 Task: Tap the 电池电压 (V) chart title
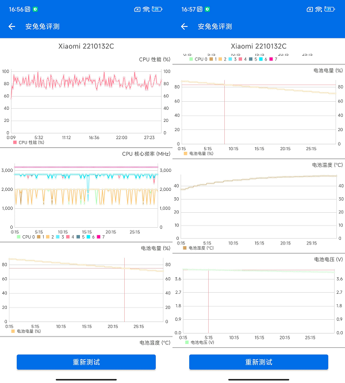[x=328, y=259]
